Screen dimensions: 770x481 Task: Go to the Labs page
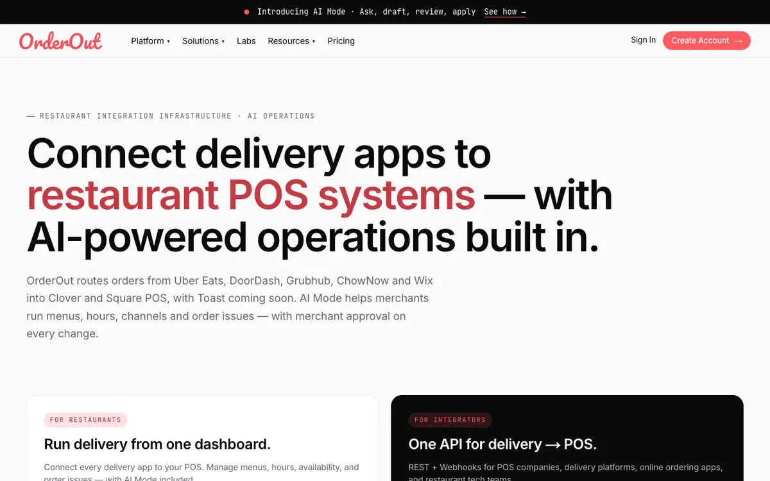point(246,41)
